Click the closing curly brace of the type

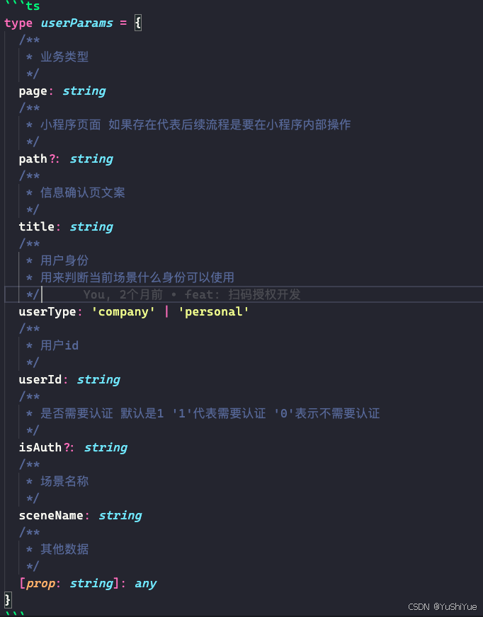click(x=8, y=600)
